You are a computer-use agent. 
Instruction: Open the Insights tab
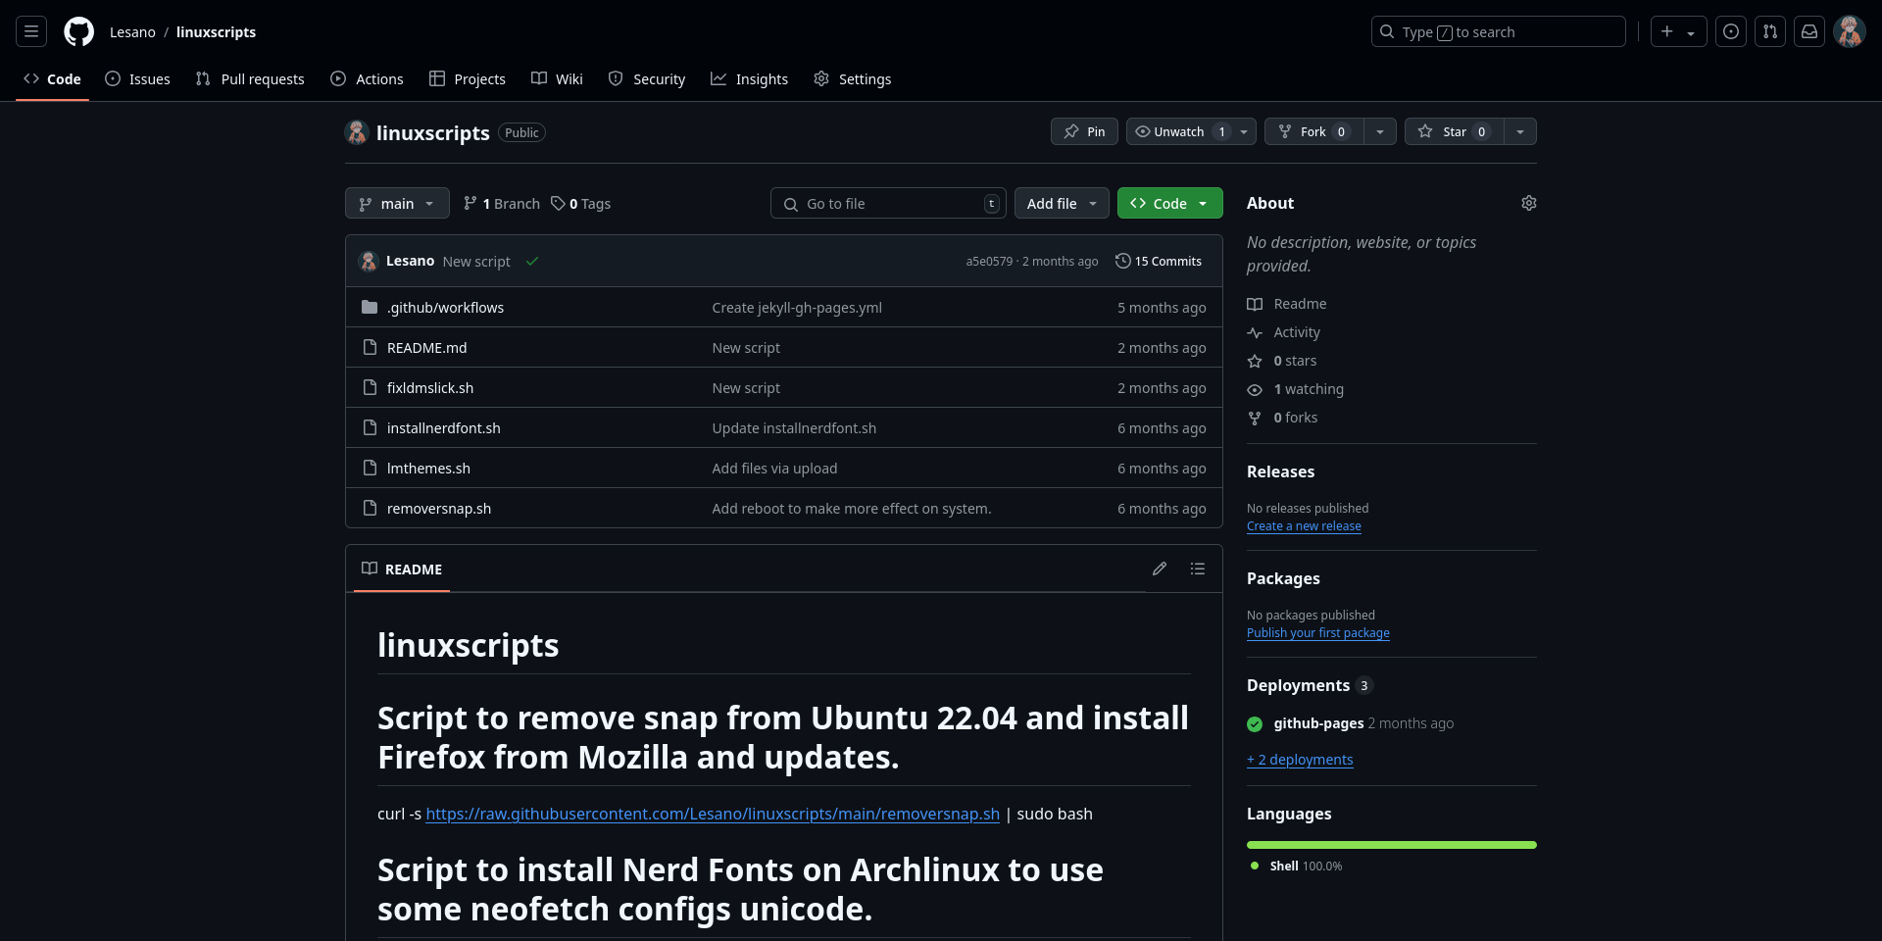(750, 78)
